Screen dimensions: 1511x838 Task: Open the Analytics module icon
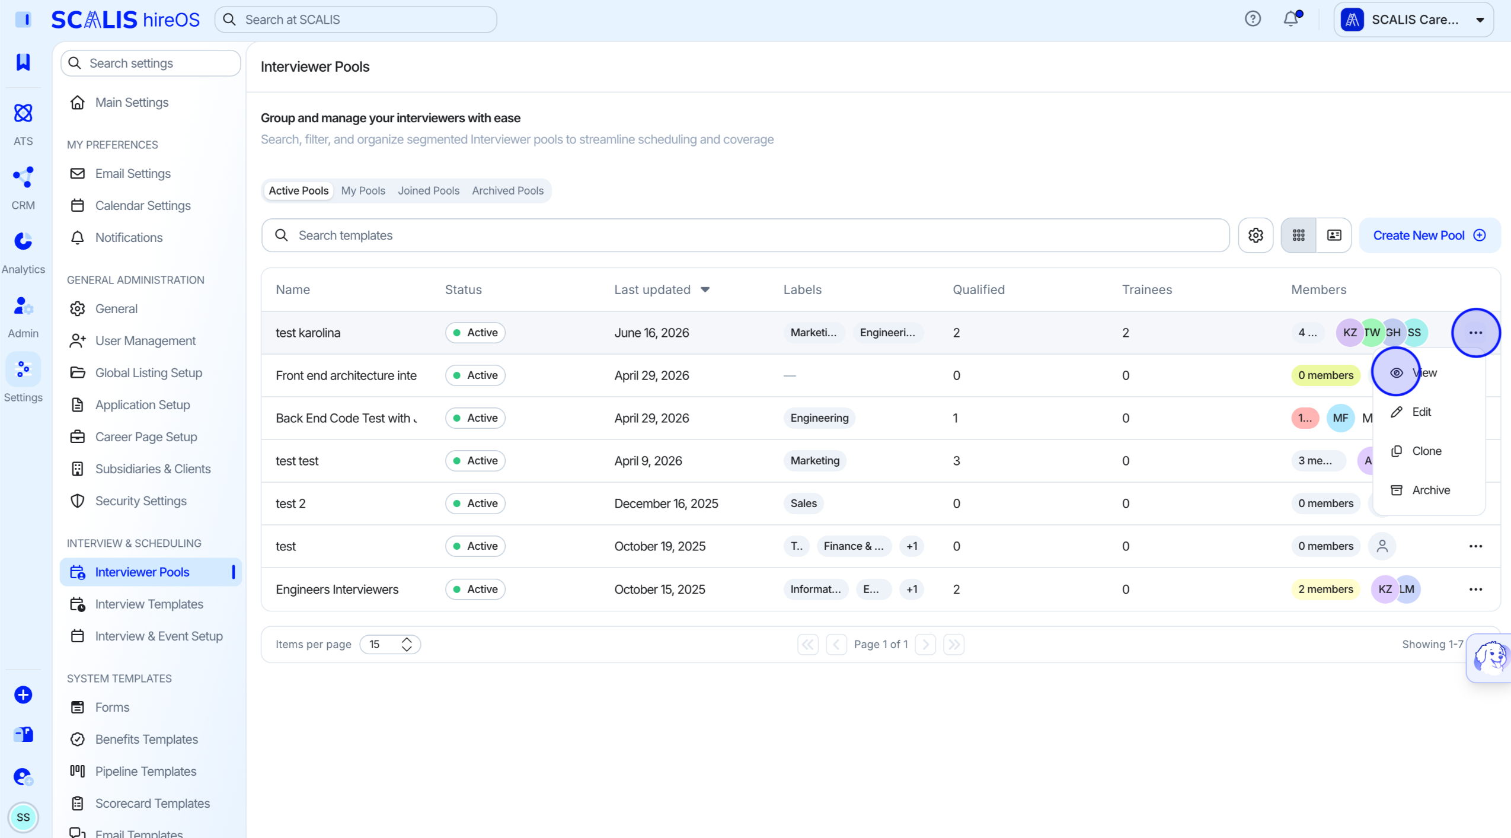coord(23,241)
